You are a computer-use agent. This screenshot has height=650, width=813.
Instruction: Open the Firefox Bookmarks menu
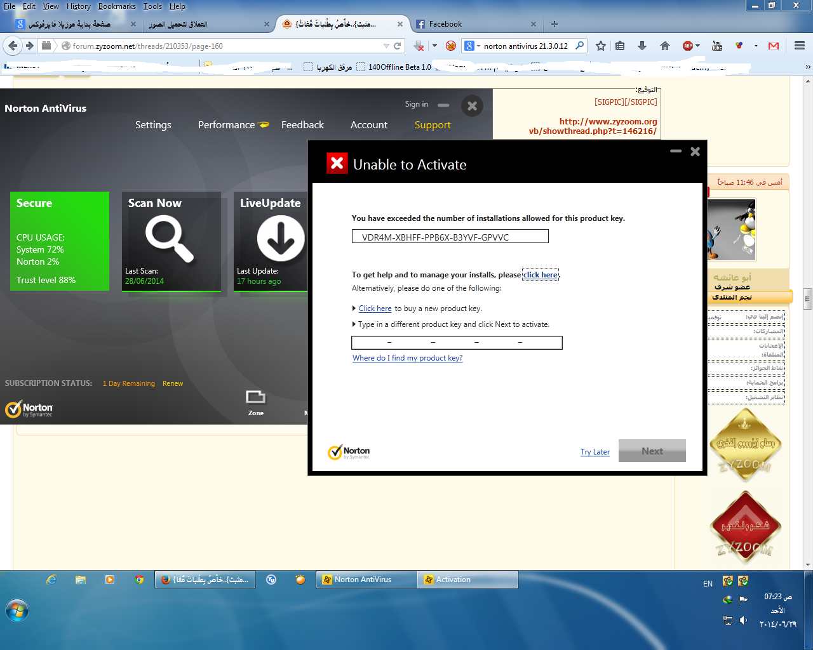[117, 6]
